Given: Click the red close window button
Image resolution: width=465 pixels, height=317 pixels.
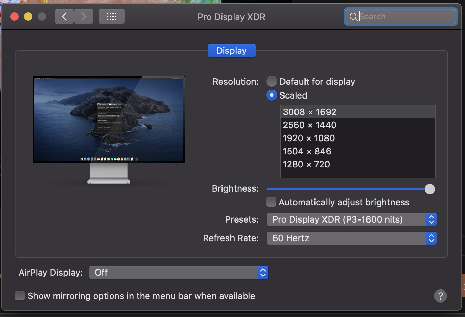Looking at the screenshot, I should point(14,17).
